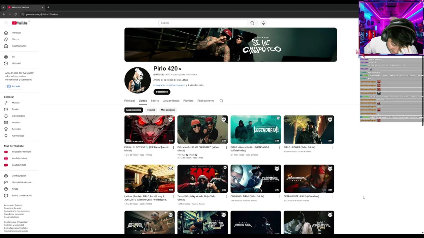The width and height of the screenshot is (424, 238).
Task: Switch to the channel Shorts tab
Action: tap(155, 101)
